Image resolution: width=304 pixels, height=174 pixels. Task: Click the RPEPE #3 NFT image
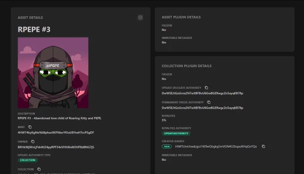point(53,73)
